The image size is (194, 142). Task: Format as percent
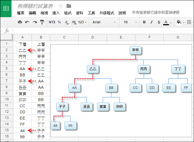point(59,22)
